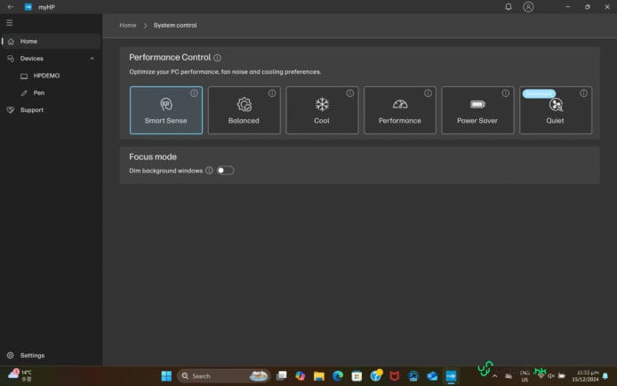Open info for Smart Sense card
The image size is (617, 386).
coord(194,93)
